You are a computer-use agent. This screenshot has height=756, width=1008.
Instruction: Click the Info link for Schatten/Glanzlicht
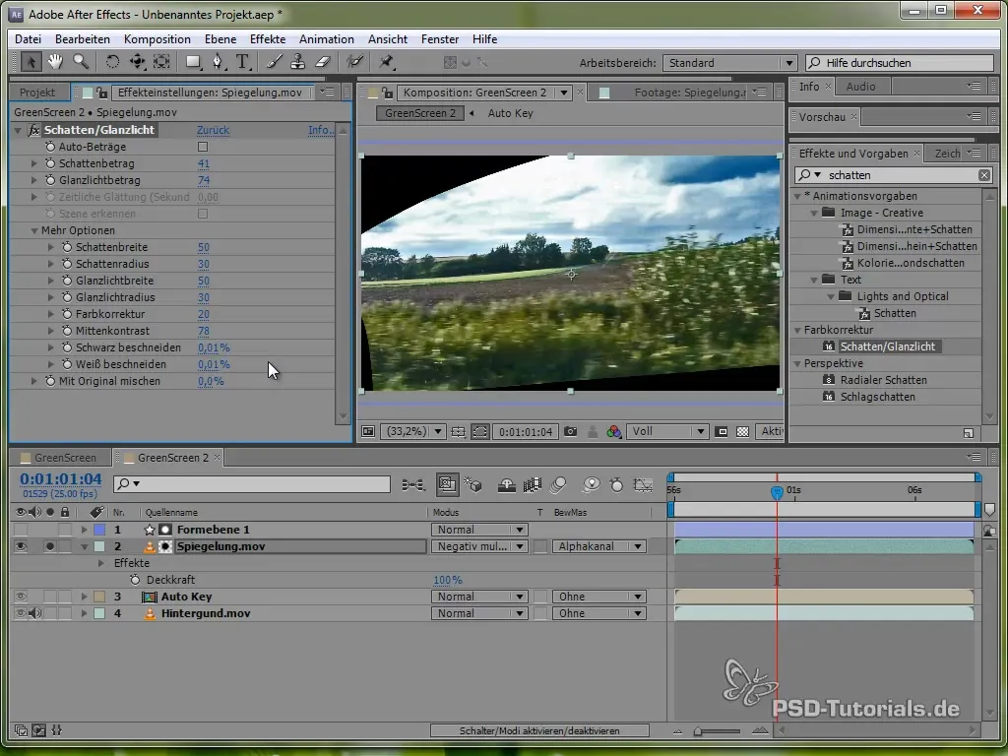pos(321,130)
